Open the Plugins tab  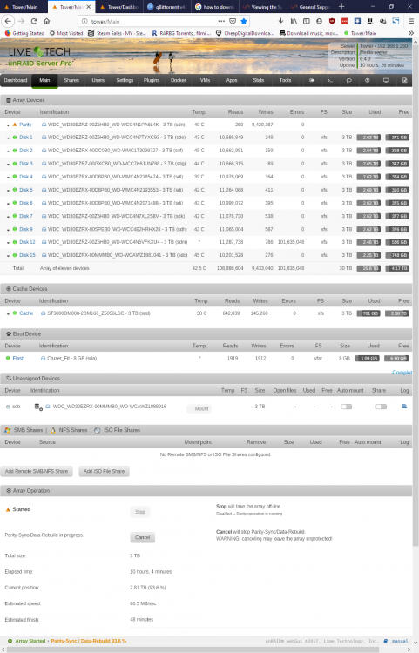[152, 80]
